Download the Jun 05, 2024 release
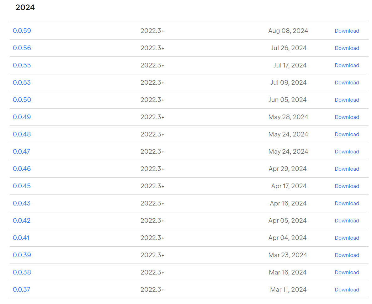This screenshot has width=372, height=304. click(347, 100)
